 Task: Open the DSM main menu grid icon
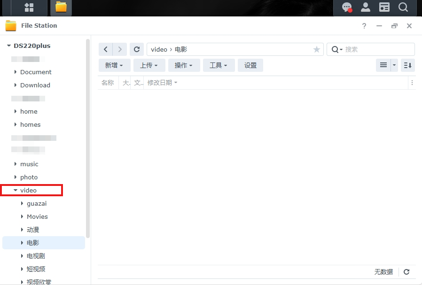click(29, 8)
